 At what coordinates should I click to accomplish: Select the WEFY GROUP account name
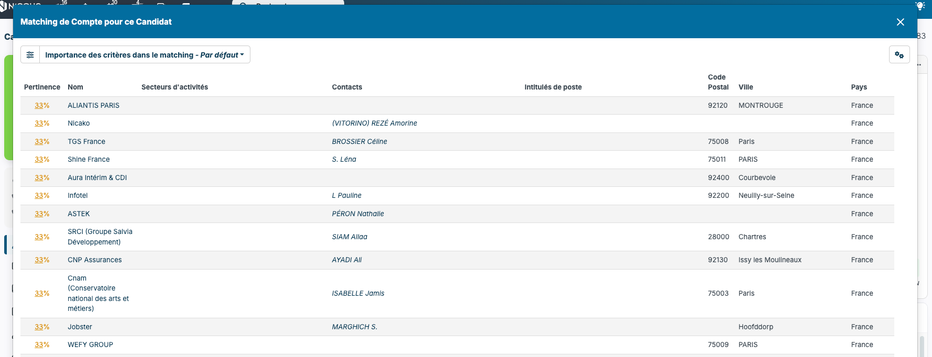pos(90,344)
